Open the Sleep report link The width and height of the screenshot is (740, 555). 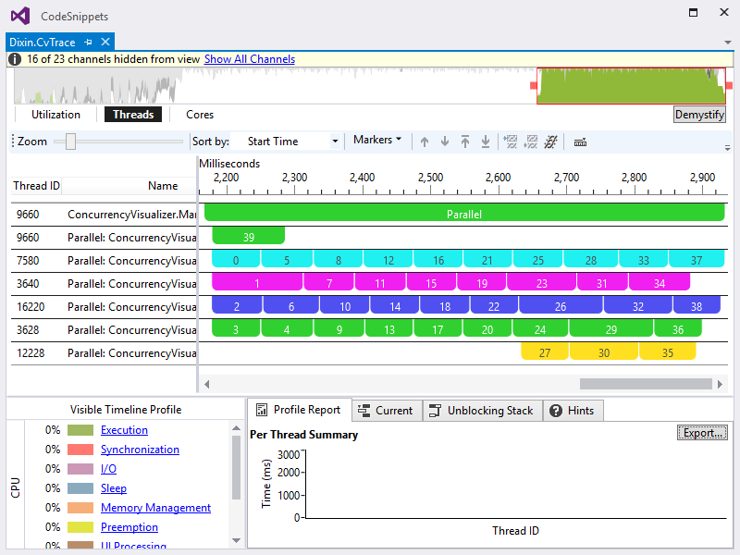pyautogui.click(x=113, y=488)
